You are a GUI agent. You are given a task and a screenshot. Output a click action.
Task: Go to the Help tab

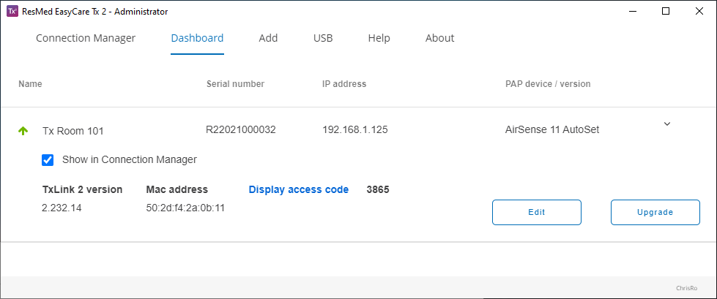click(x=379, y=38)
